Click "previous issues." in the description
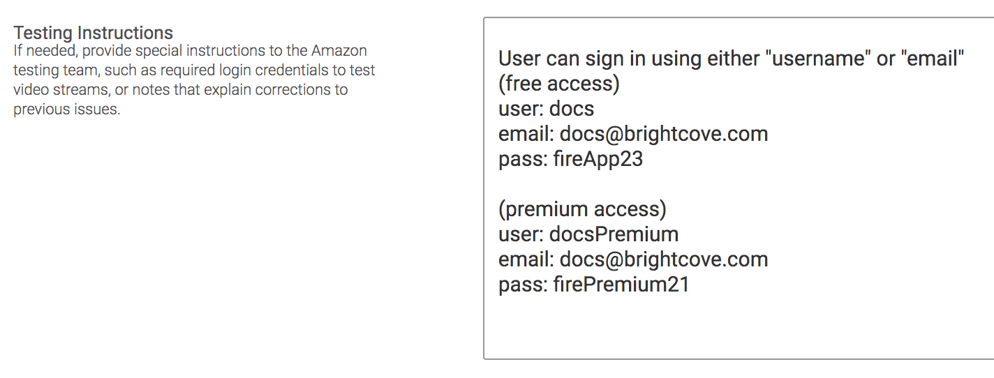994x378 pixels. click(66, 109)
